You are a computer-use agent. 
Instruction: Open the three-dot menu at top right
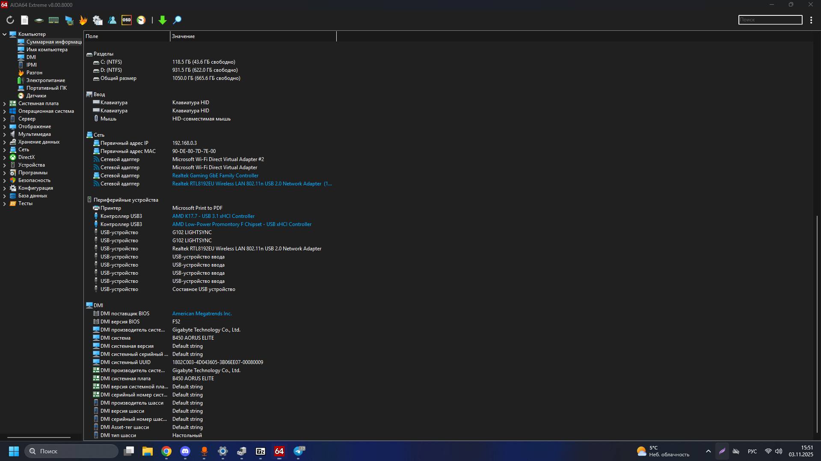(x=811, y=20)
